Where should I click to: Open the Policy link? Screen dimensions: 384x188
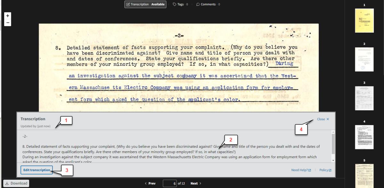click(325, 170)
